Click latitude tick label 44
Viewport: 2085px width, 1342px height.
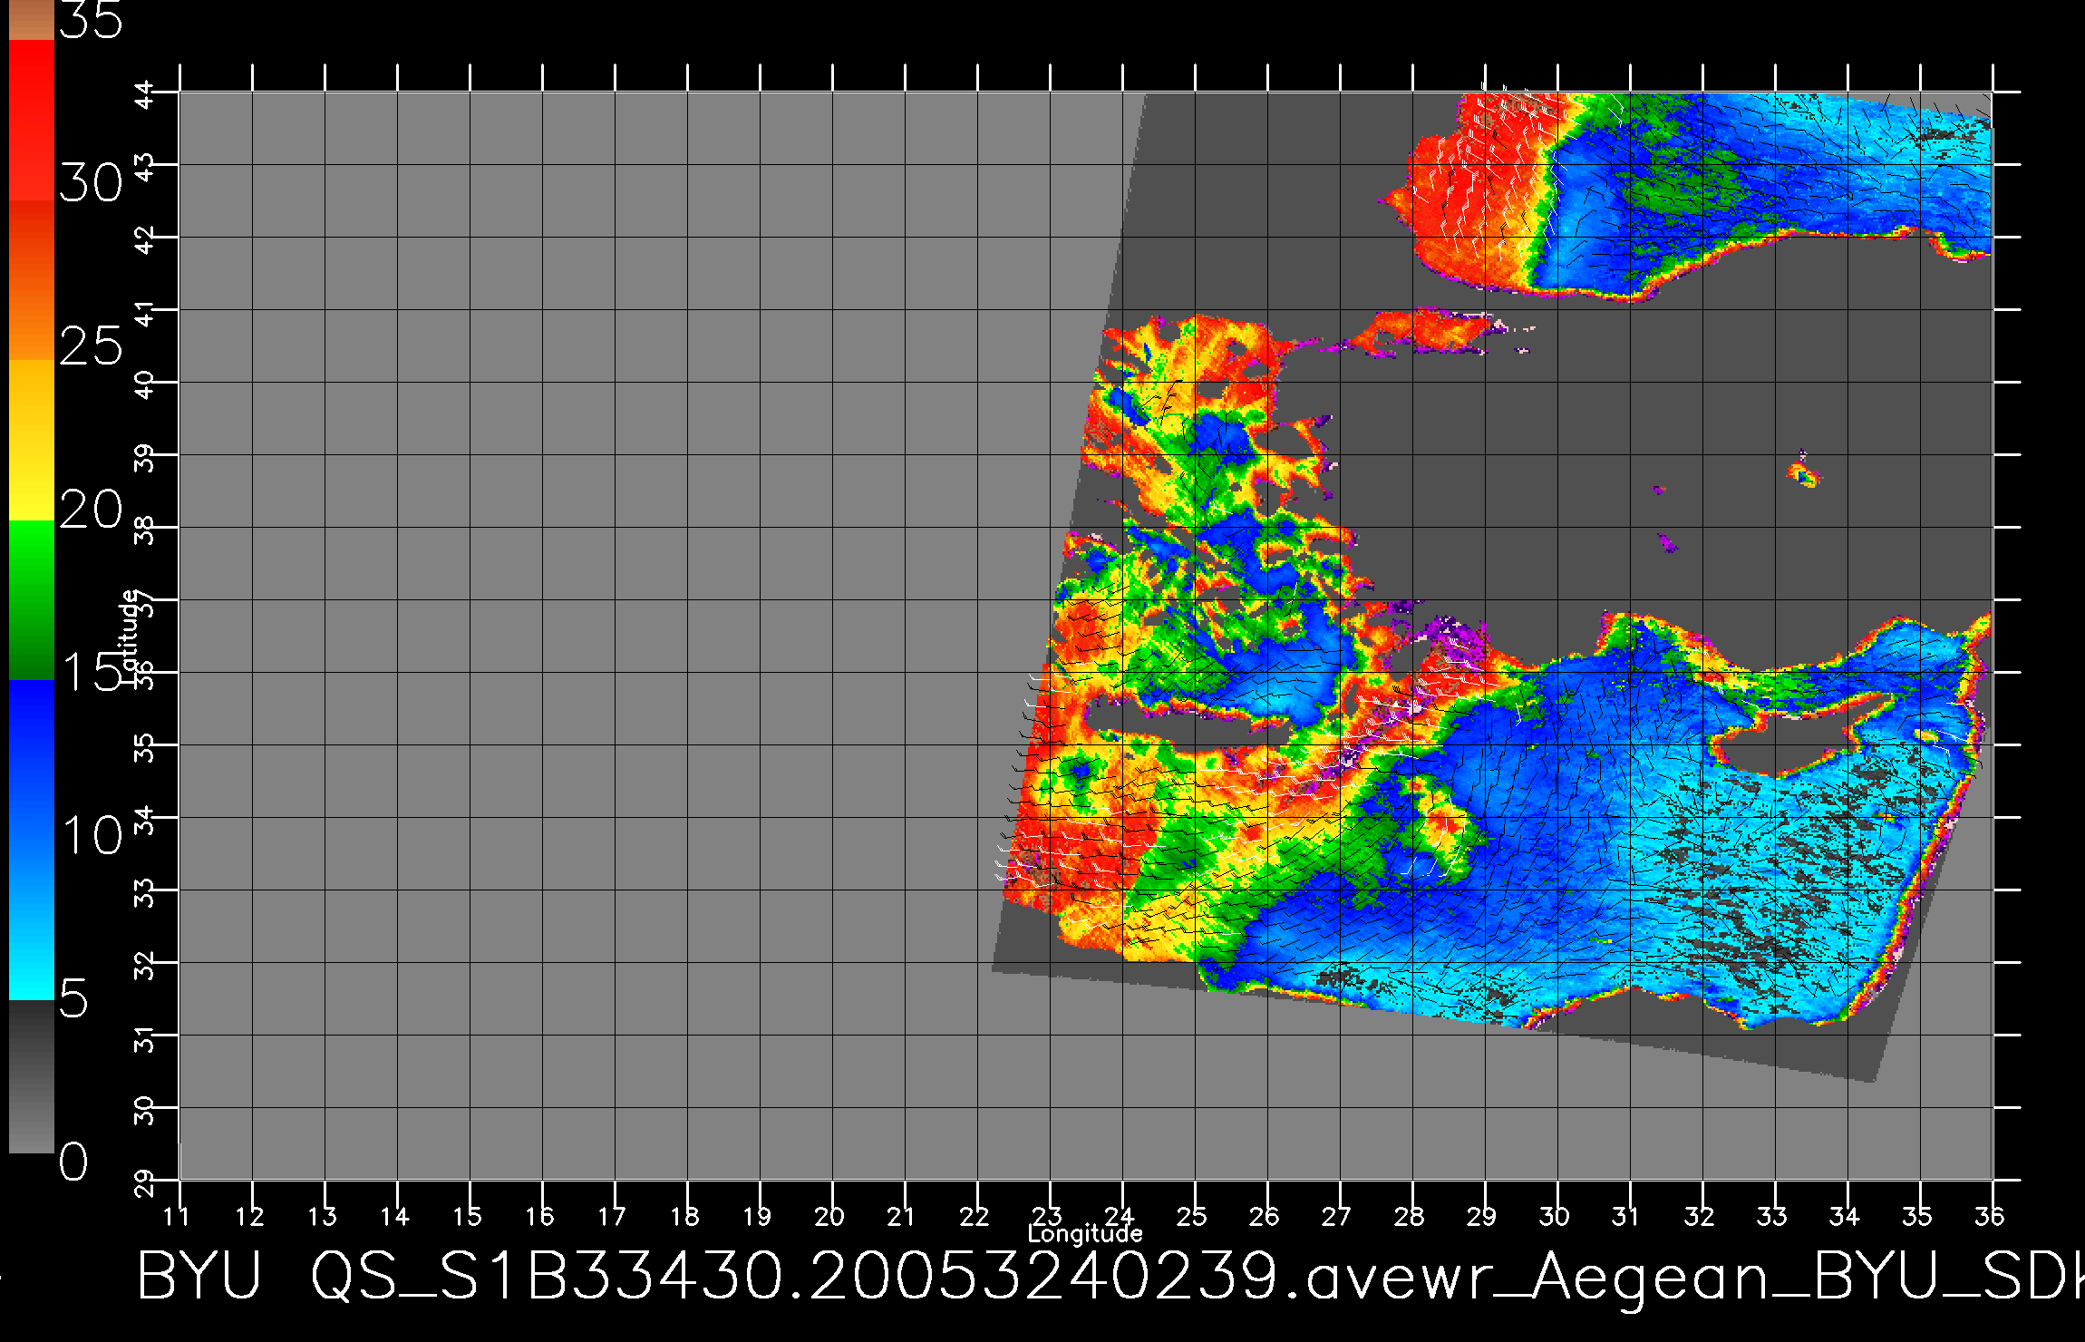pyautogui.click(x=145, y=95)
